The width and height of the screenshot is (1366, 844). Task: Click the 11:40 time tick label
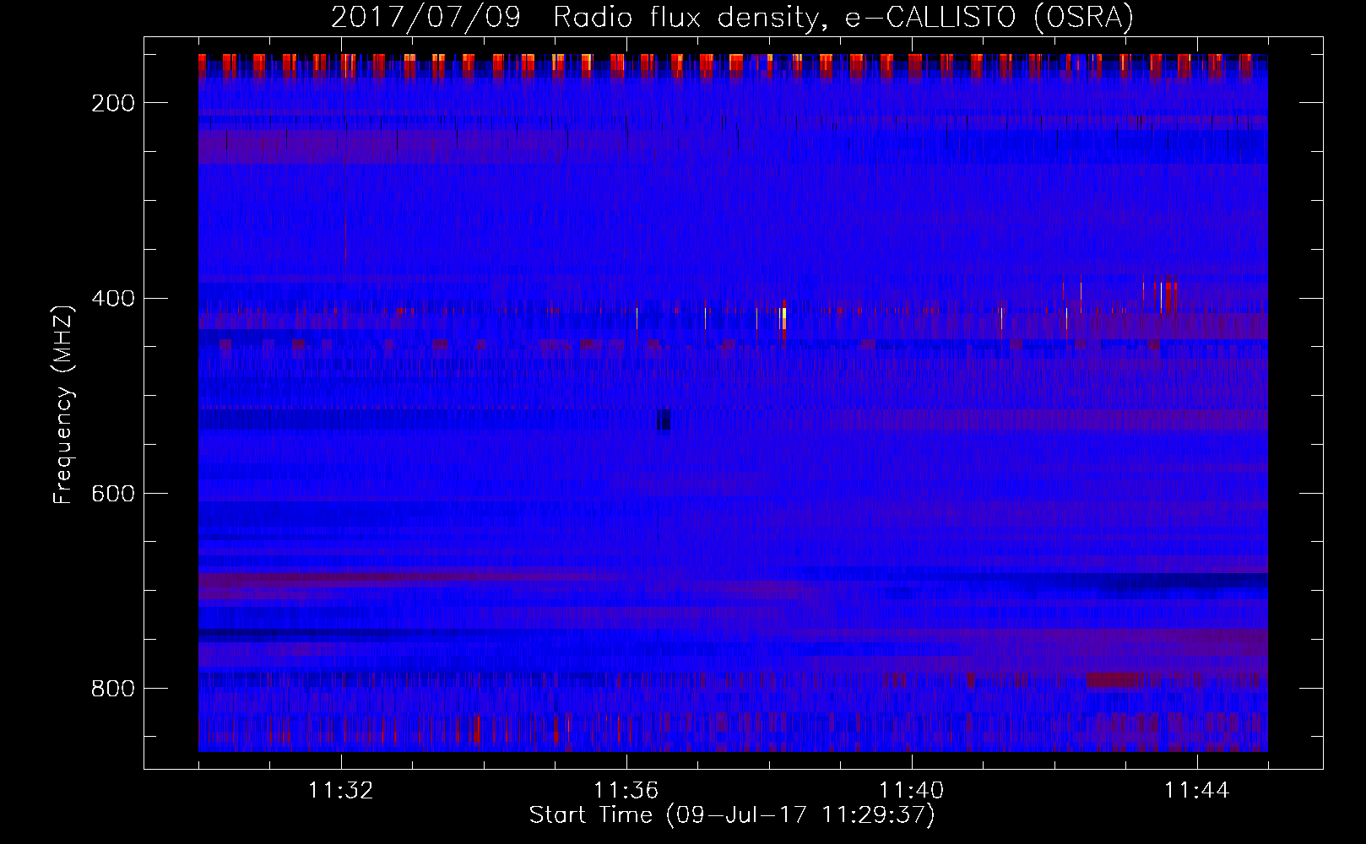tap(912, 791)
